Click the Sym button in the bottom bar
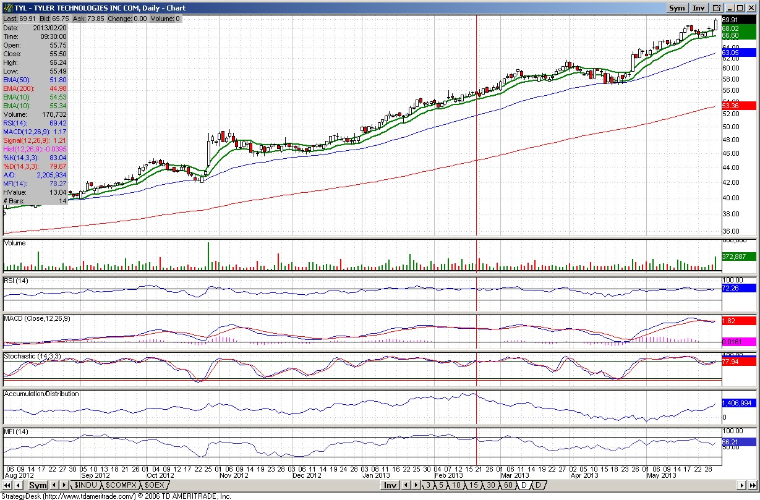The height and width of the screenshot is (500, 760). click(x=38, y=485)
